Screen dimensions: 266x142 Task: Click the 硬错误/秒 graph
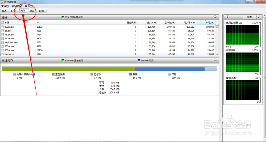pos(242,90)
